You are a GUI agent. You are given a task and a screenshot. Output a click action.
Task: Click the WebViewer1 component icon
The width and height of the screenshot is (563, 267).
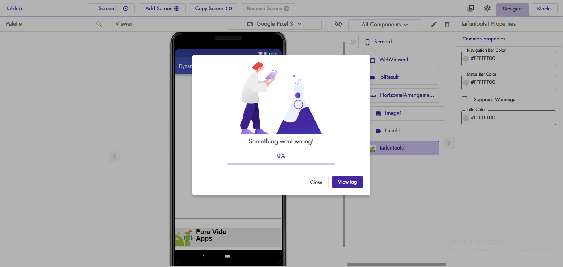pos(372,60)
